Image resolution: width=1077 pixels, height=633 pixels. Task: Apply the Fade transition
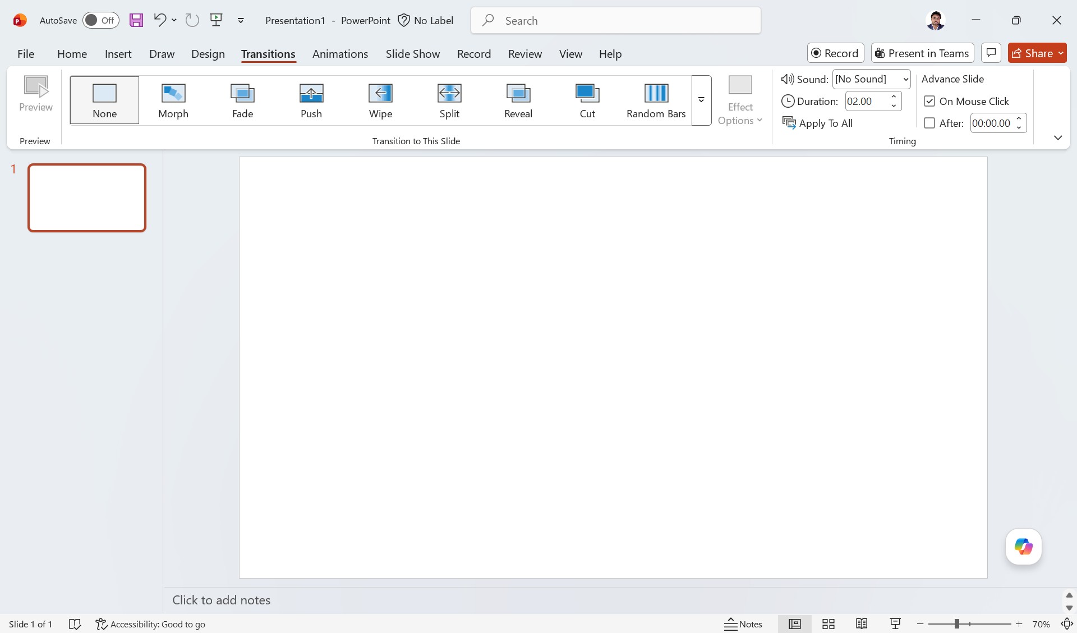(x=242, y=100)
